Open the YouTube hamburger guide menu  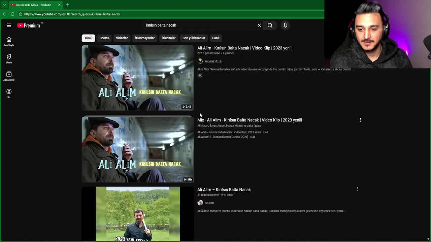click(9, 25)
